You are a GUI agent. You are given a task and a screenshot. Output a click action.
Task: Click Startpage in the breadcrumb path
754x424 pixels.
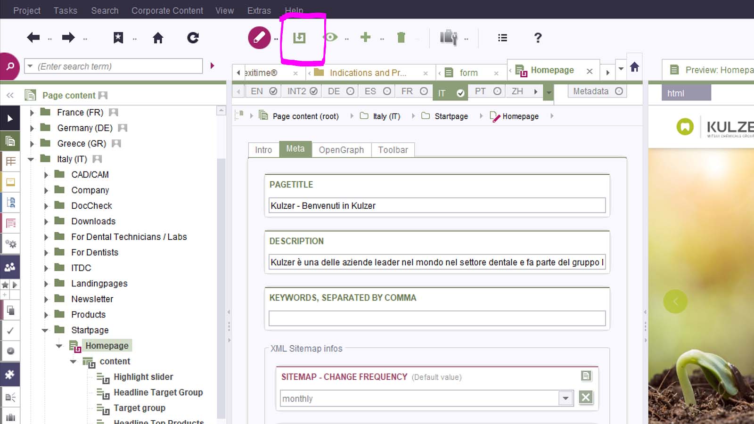click(451, 116)
